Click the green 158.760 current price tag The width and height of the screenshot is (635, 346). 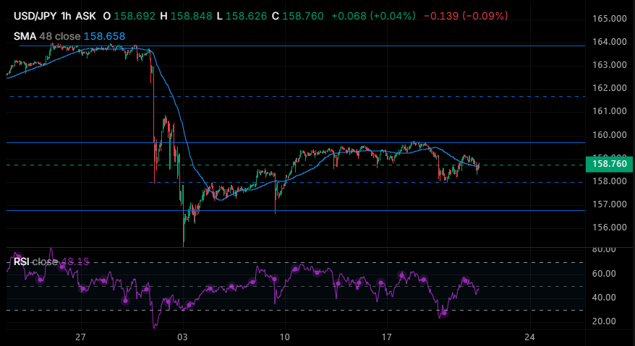(x=609, y=164)
